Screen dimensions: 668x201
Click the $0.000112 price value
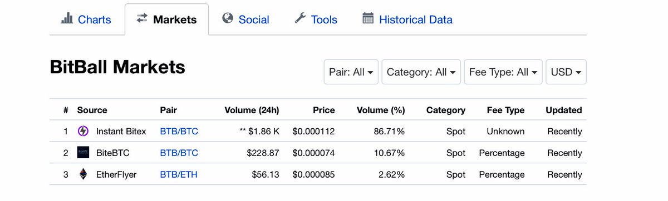point(313,132)
